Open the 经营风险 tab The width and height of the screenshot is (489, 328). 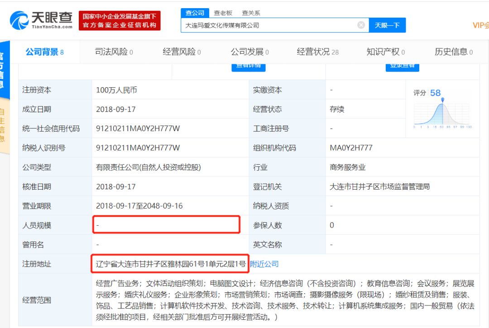coord(182,52)
